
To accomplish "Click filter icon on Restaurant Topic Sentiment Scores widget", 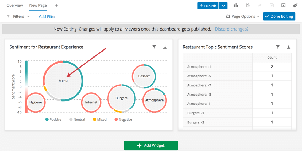I will (x=278, y=47).
